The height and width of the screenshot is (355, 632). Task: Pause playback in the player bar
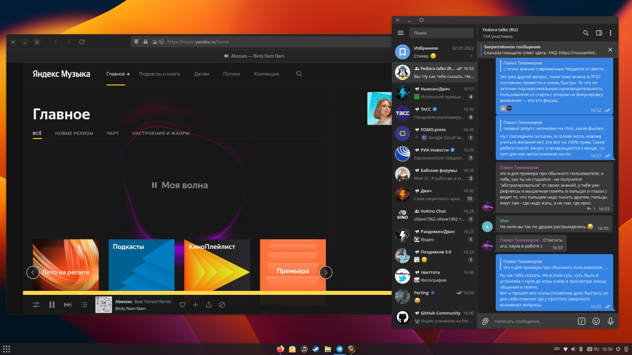(52, 305)
